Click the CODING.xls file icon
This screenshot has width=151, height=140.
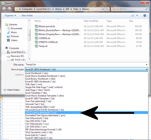click(36, 38)
